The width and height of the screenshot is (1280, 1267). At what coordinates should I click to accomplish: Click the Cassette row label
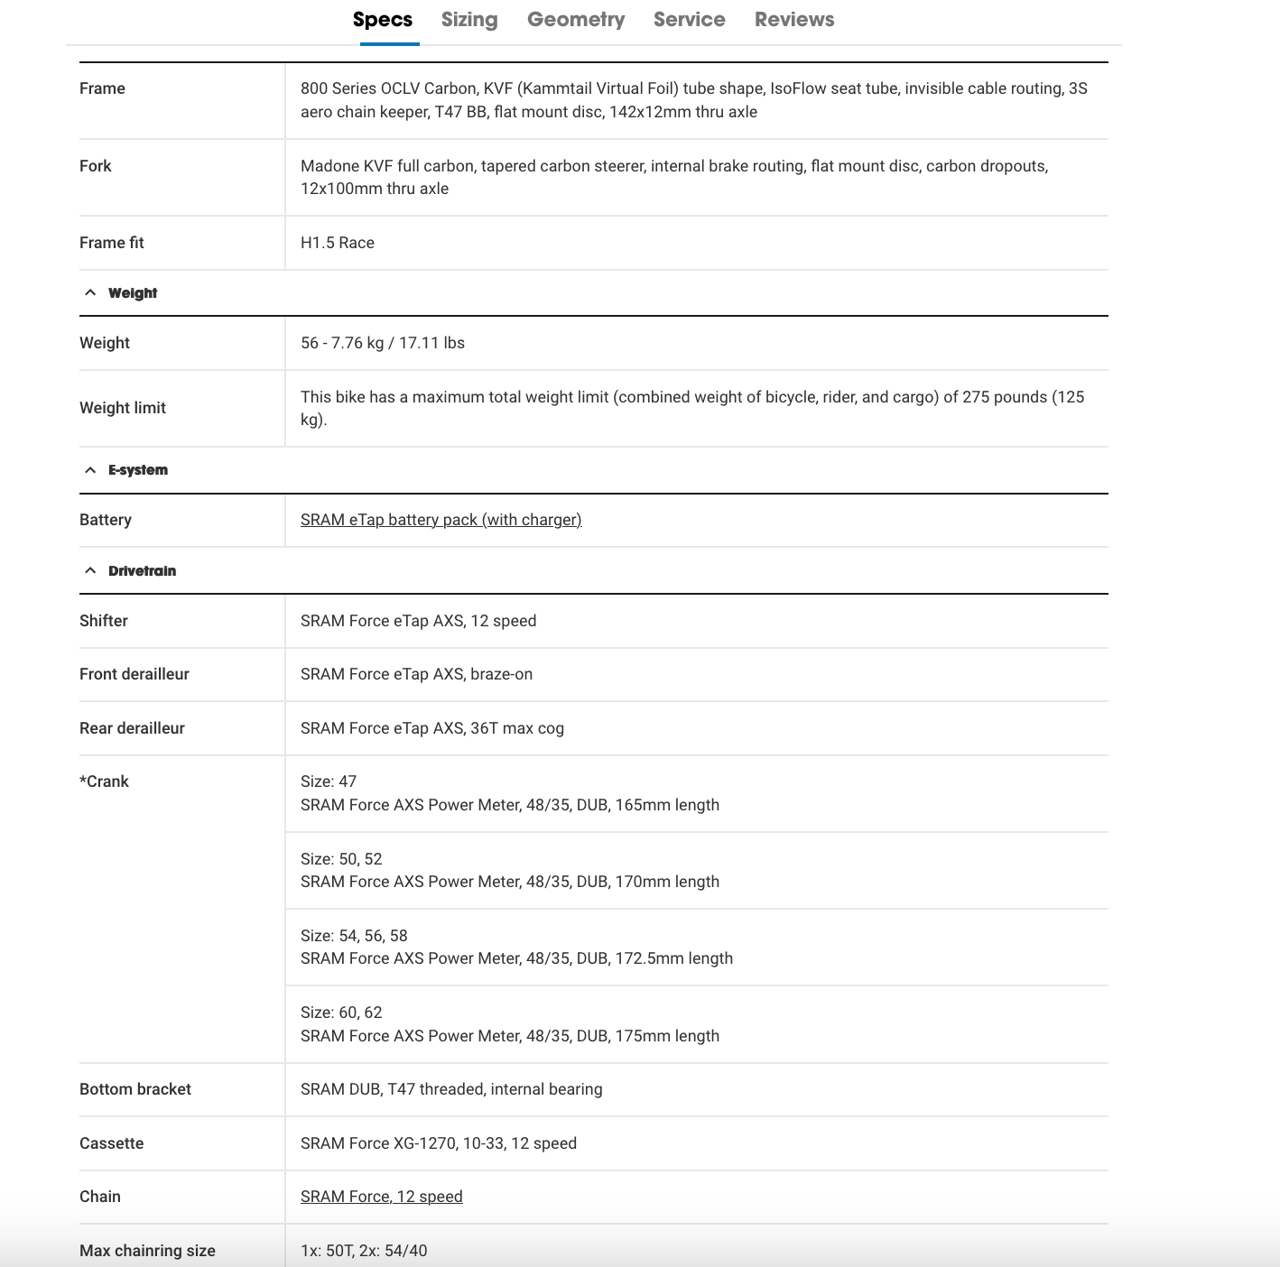click(112, 1143)
